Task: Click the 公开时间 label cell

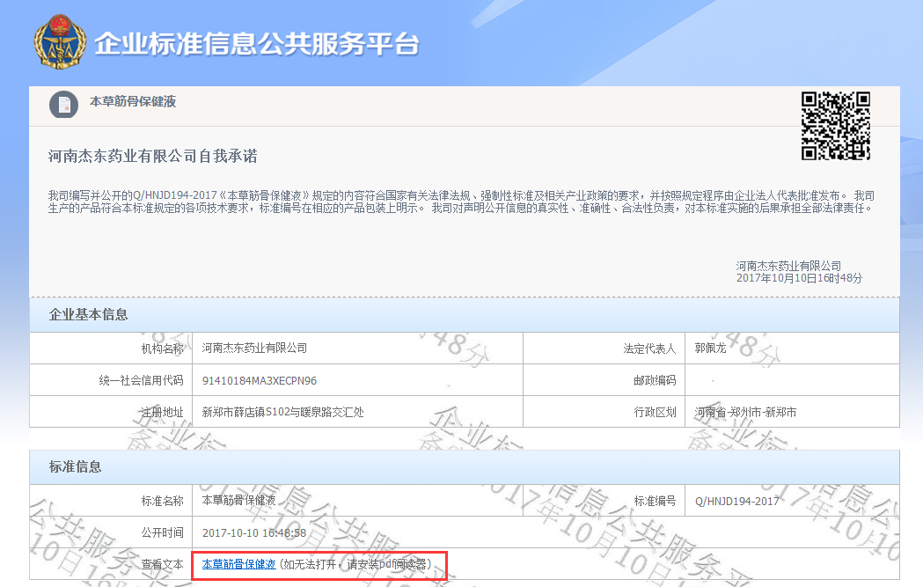Action: [x=111, y=532]
